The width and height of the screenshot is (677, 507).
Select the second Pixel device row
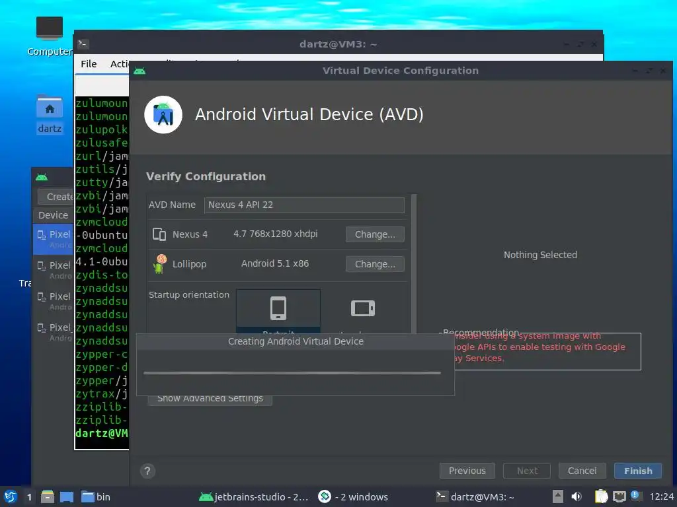53,270
